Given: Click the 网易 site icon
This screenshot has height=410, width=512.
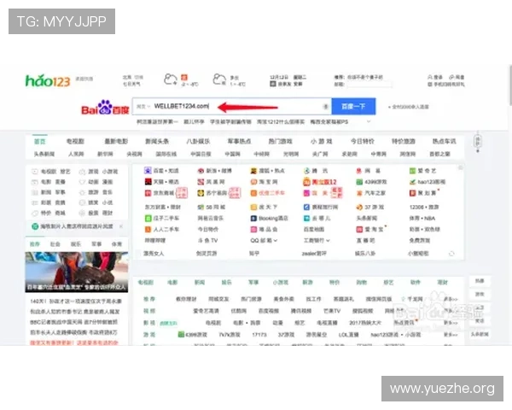Looking at the screenshot, I should tap(359, 171).
